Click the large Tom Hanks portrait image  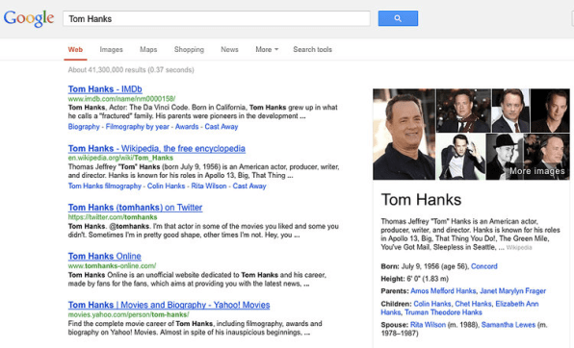point(404,135)
